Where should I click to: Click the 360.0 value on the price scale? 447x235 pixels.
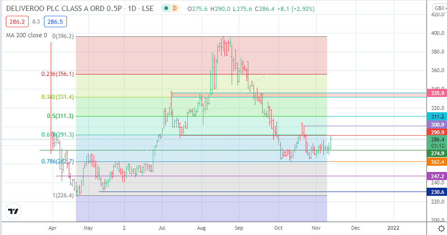437,70
